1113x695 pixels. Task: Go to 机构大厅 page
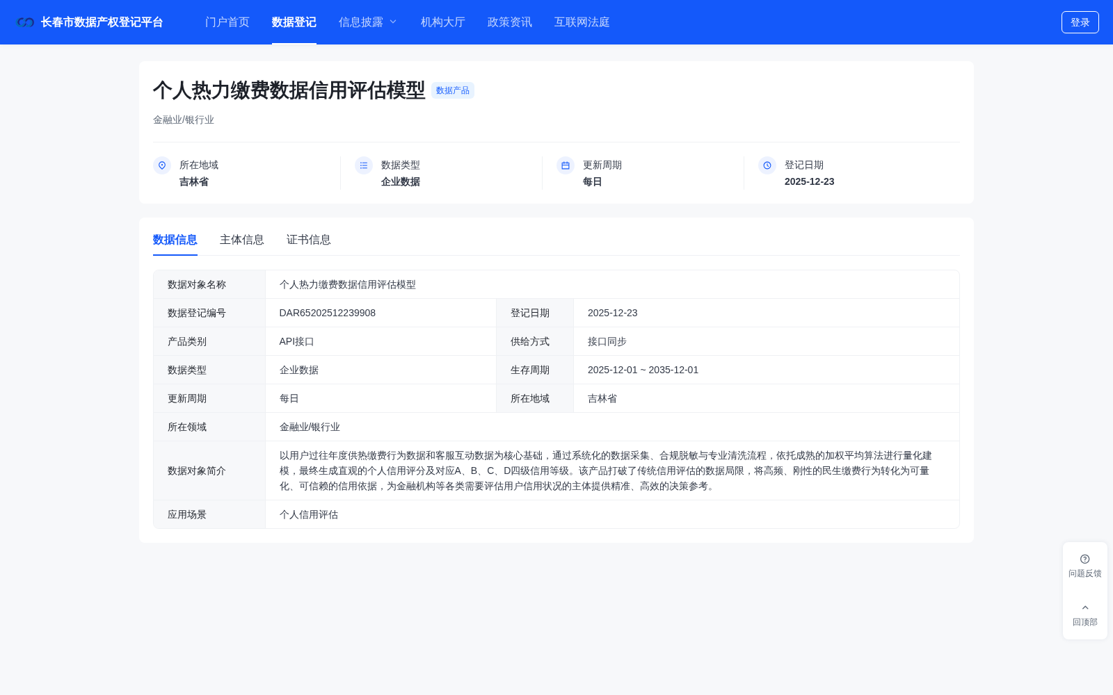click(443, 22)
